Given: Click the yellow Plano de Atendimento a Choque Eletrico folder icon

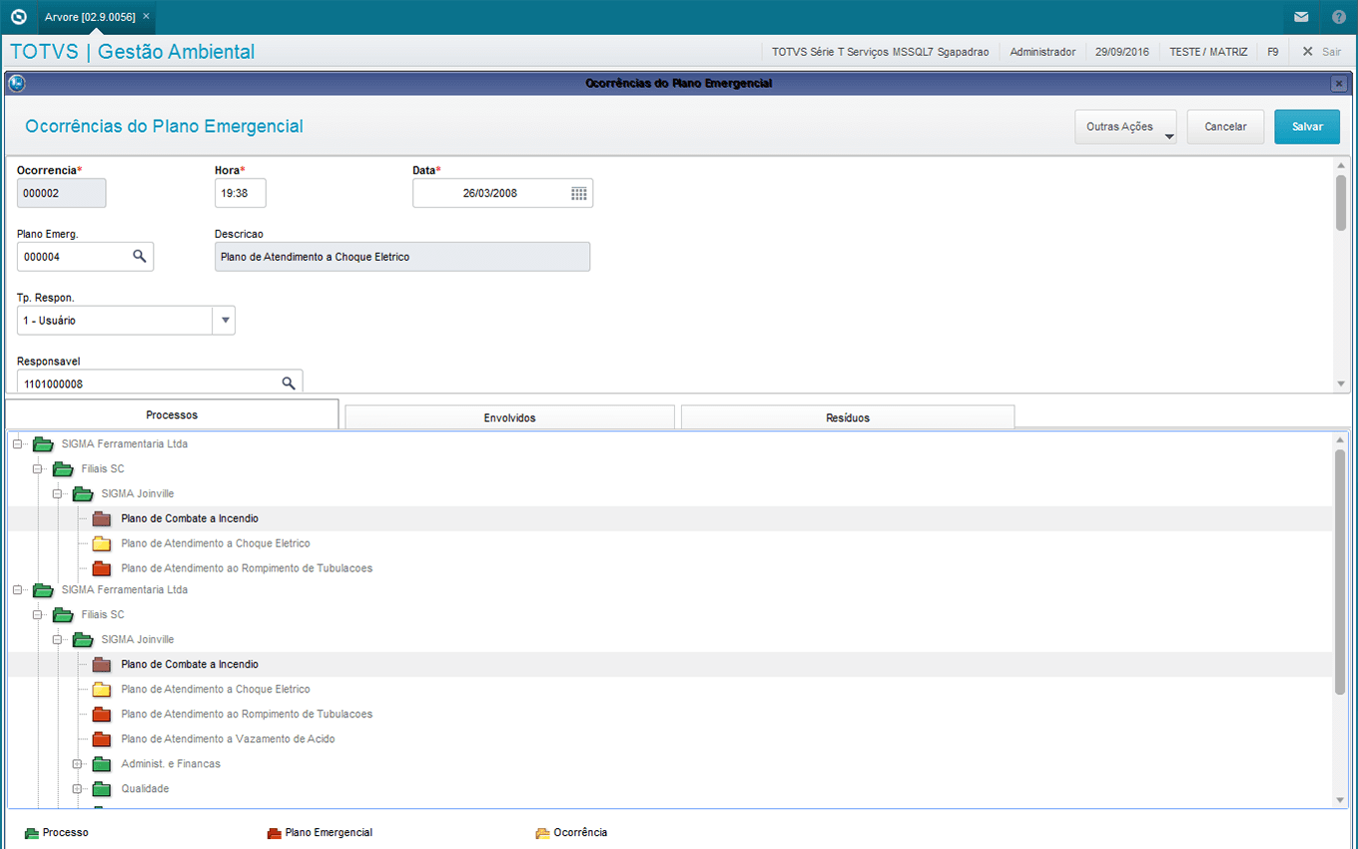Looking at the screenshot, I should [x=101, y=544].
